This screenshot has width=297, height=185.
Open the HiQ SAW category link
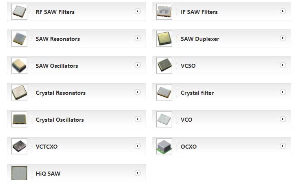(48, 174)
